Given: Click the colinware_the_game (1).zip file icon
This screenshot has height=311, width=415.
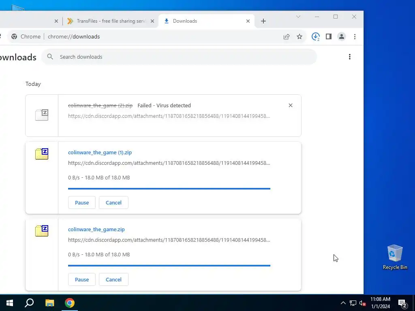Looking at the screenshot, I should pos(42,154).
